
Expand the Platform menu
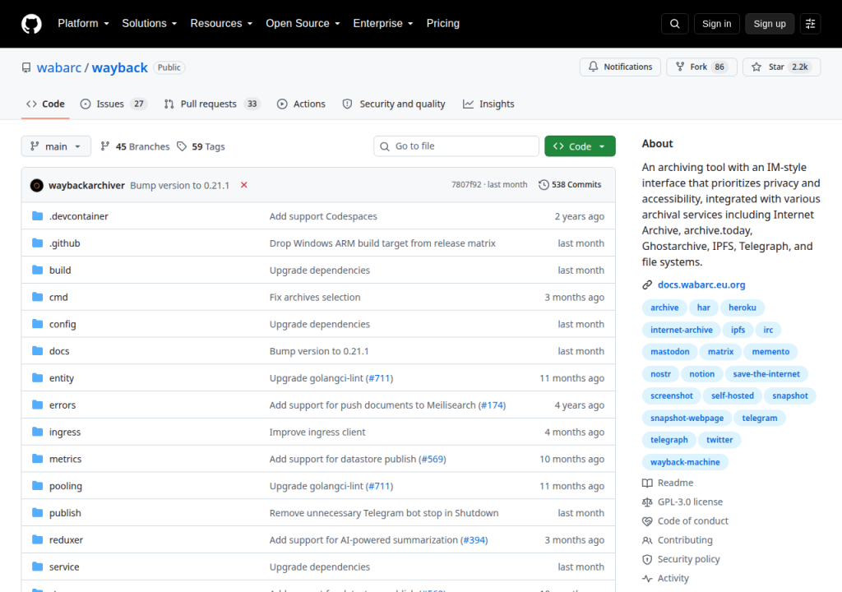(x=83, y=24)
